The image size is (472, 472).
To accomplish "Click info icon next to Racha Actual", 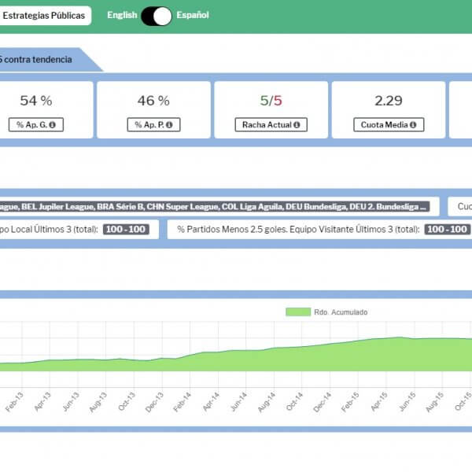I will point(297,124).
